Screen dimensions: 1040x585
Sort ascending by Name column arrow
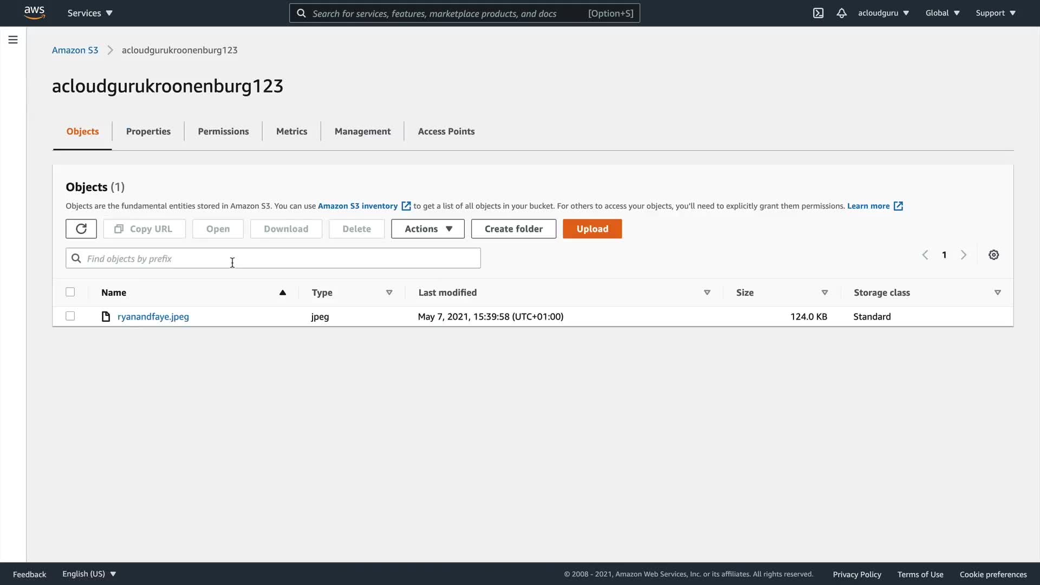(x=282, y=292)
